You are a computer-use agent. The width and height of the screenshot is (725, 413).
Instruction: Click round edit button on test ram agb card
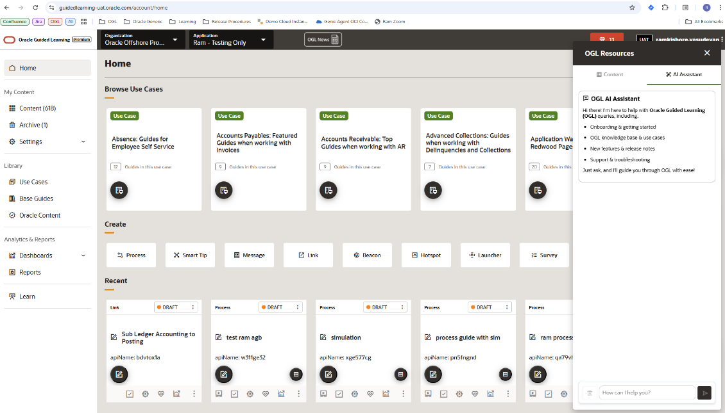224,374
